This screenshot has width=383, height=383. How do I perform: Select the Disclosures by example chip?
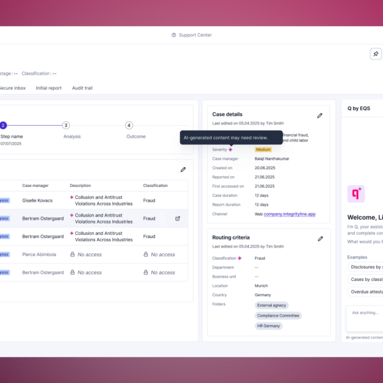[365, 267]
